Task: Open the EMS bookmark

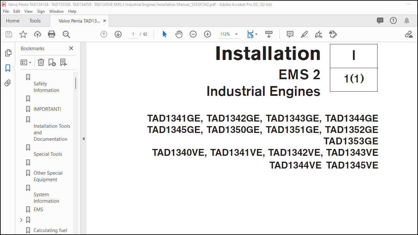Action: [38, 210]
